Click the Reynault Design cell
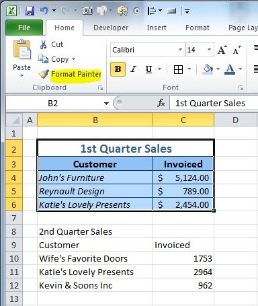This screenshot has width=258, height=306. click(x=95, y=191)
